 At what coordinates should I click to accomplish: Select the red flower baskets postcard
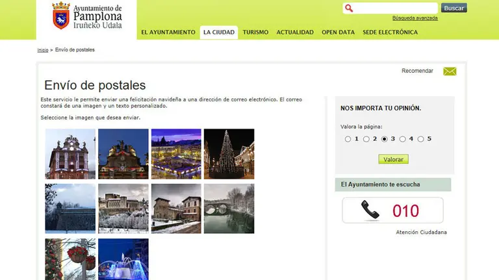(70, 259)
